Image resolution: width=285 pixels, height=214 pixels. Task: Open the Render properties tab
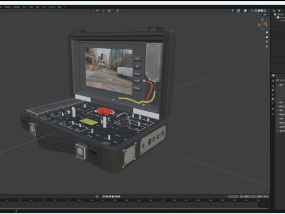pyautogui.click(x=273, y=86)
